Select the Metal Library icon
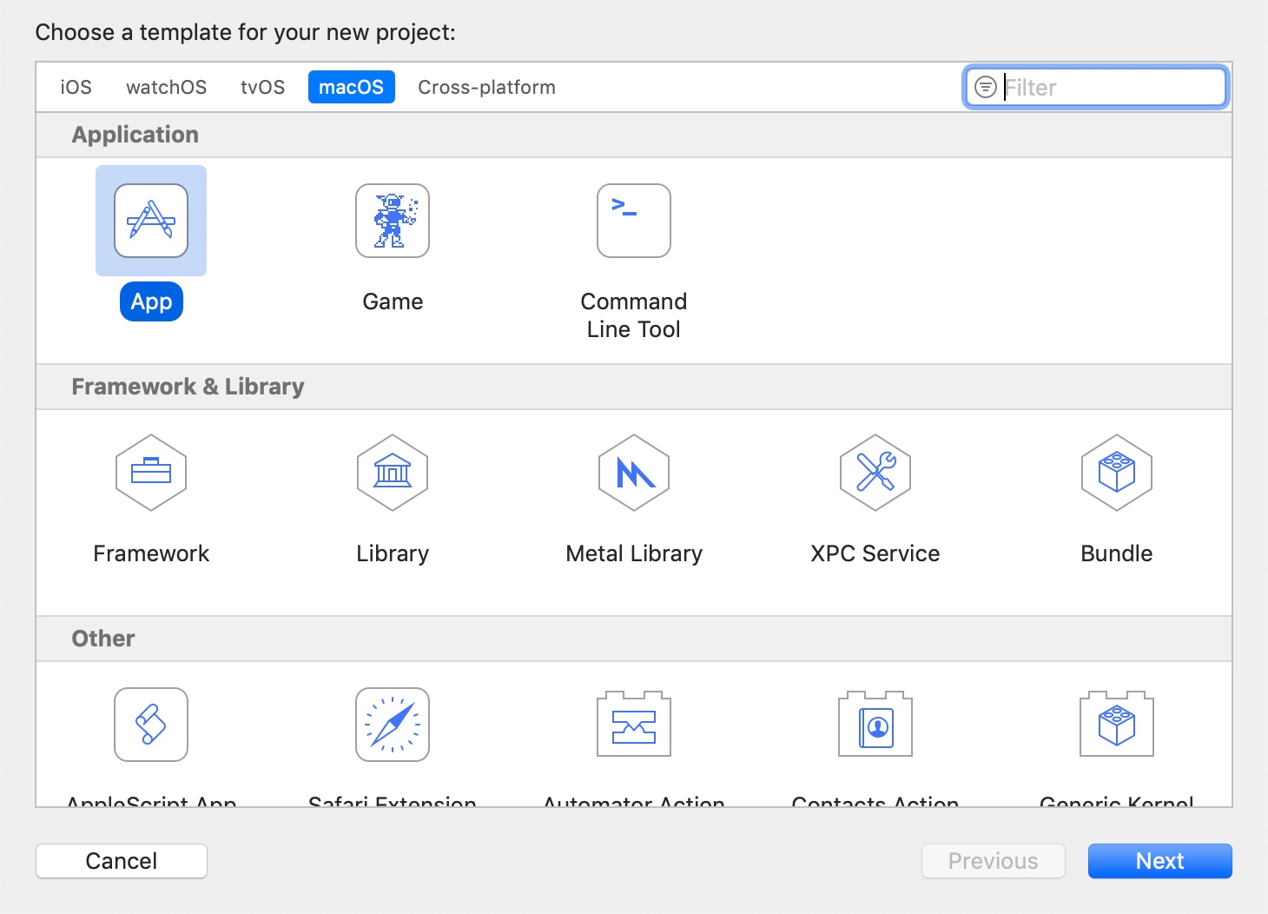This screenshot has height=914, width=1268. pos(634,473)
